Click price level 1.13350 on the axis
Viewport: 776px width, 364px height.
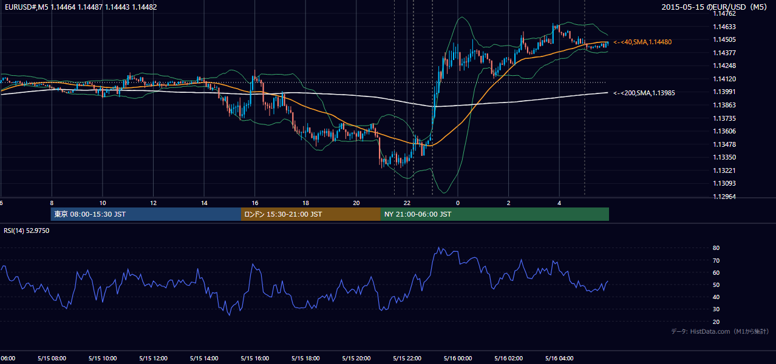(x=724, y=157)
